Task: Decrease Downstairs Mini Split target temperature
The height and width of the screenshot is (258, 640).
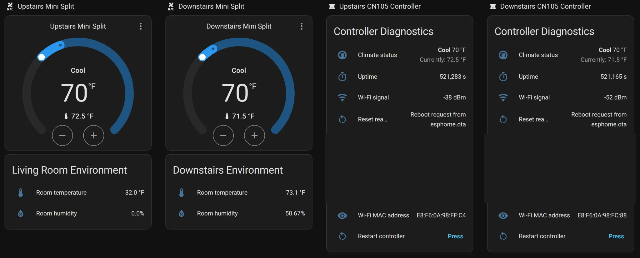Action: [223, 136]
